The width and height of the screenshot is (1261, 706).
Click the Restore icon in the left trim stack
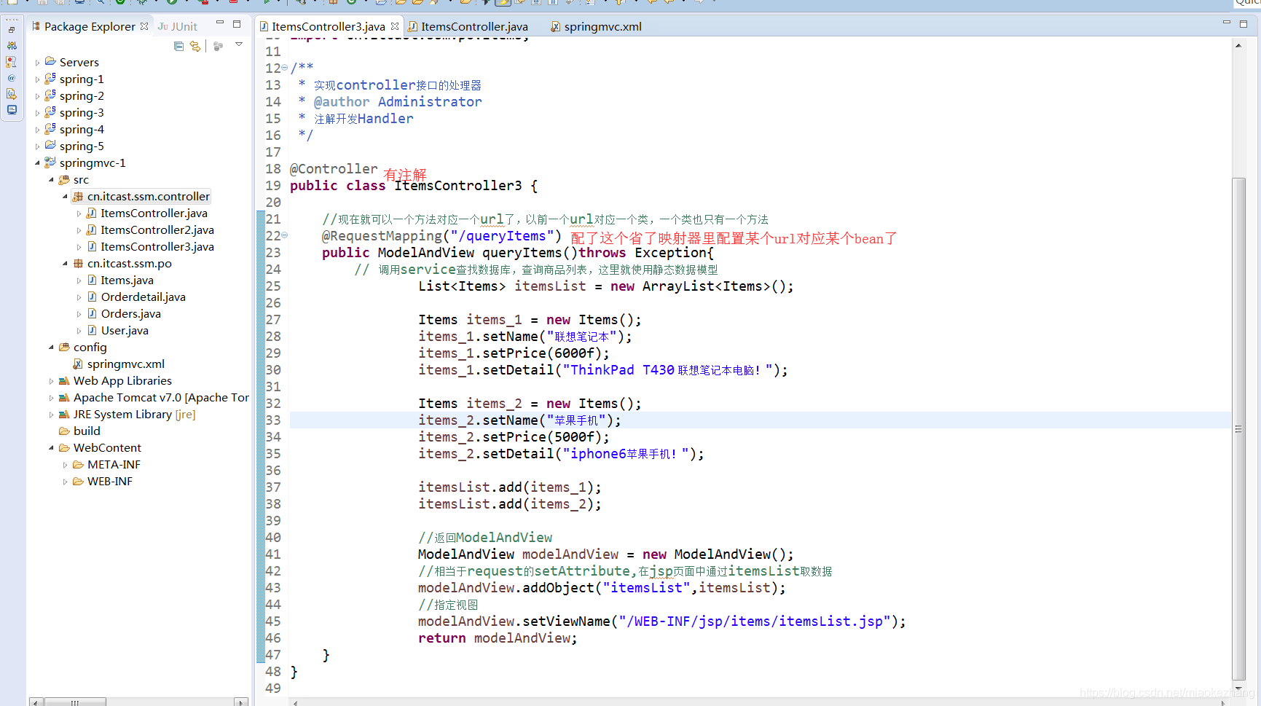pos(12,30)
